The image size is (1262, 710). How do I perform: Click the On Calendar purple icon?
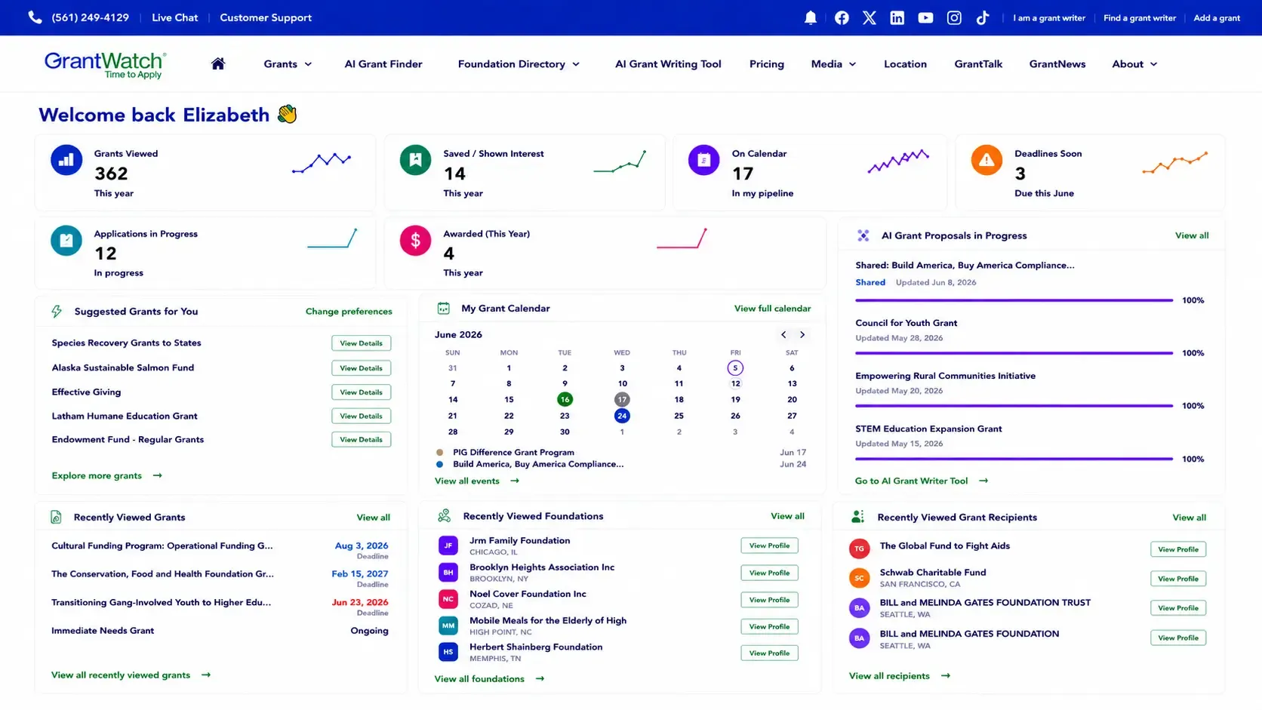pyautogui.click(x=703, y=160)
